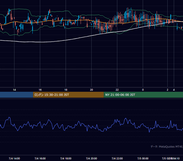Click the 2 hour label on price chart axis
The image size is (183, 161).
(167, 90)
